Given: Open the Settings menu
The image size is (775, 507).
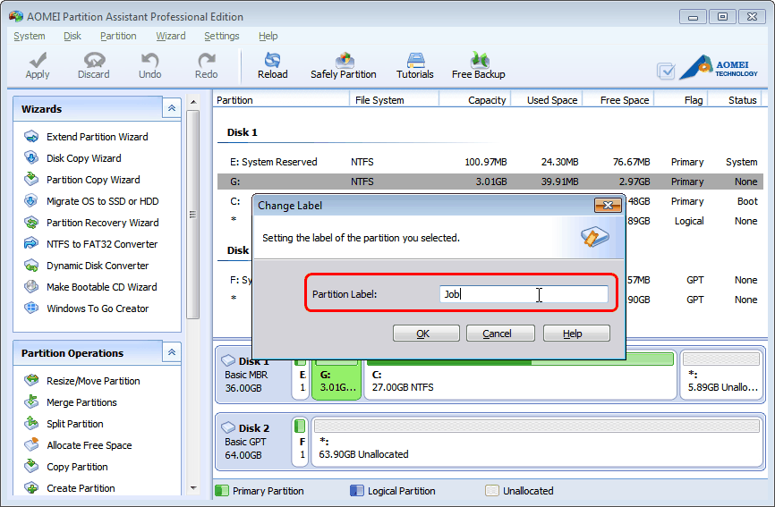Looking at the screenshot, I should 221,36.
